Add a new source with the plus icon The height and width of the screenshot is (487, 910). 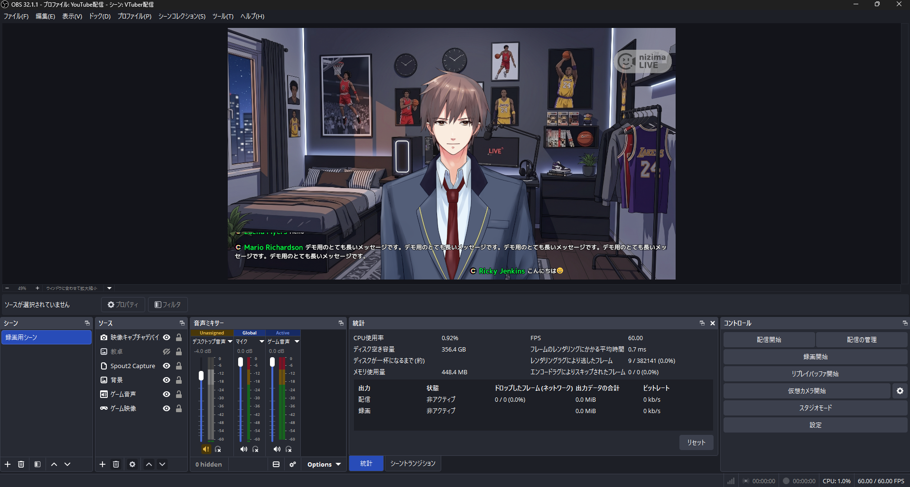click(102, 464)
